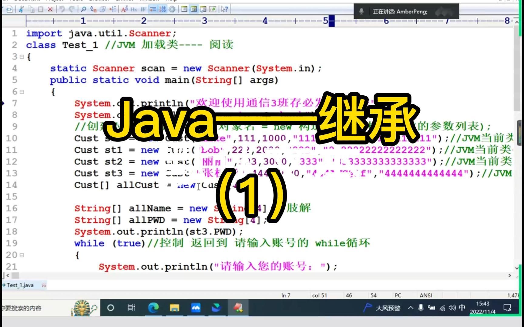This screenshot has width=524, height=327.
Task: Click the network Wi-Fi tray icon
Action: 442,308
